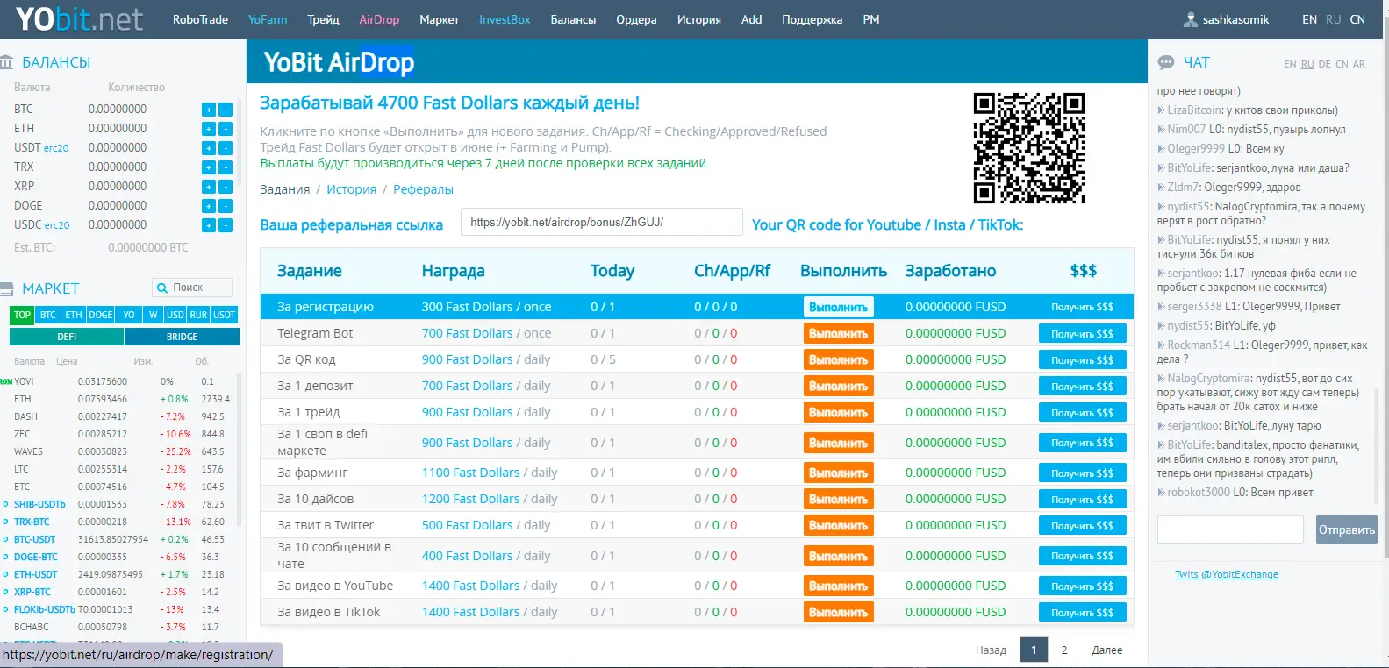Click the minus icon for USDC erc20
Image resolution: width=1389 pixels, height=668 pixels.
click(x=226, y=225)
